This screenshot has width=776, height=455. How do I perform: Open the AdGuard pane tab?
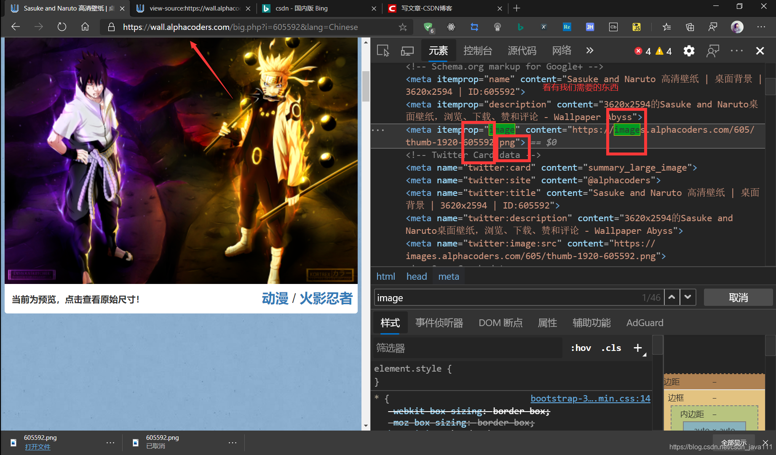pos(645,323)
